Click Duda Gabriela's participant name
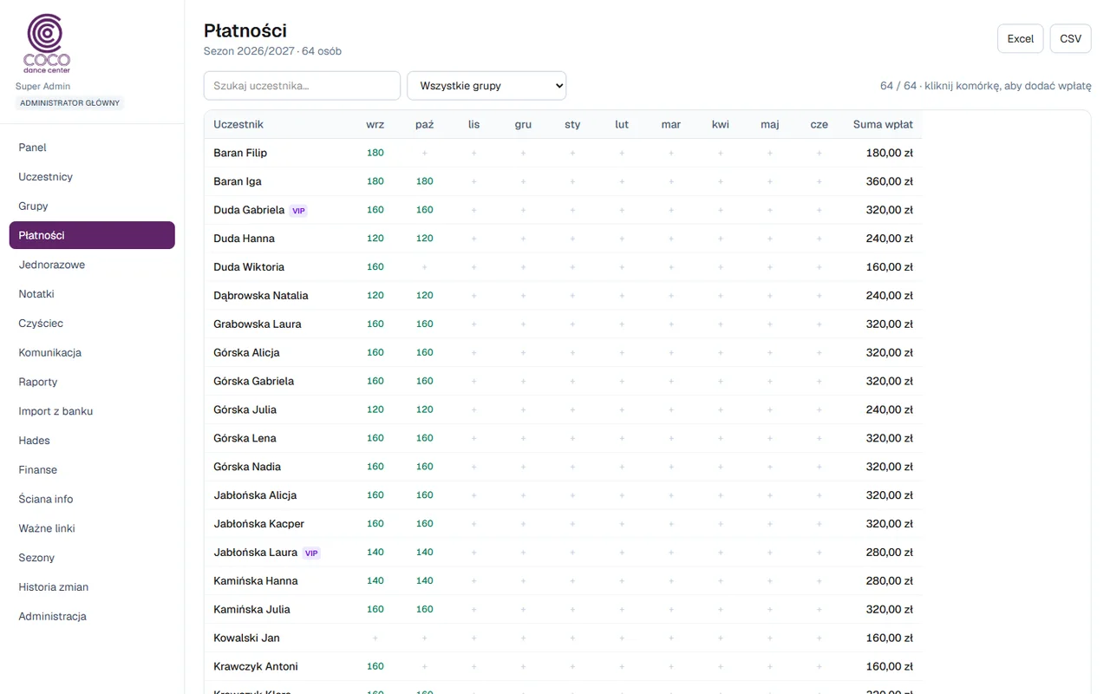This screenshot has height=694, width=1110. point(249,210)
